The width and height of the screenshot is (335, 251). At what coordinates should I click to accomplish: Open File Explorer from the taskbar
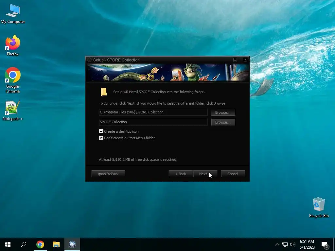pos(56,244)
